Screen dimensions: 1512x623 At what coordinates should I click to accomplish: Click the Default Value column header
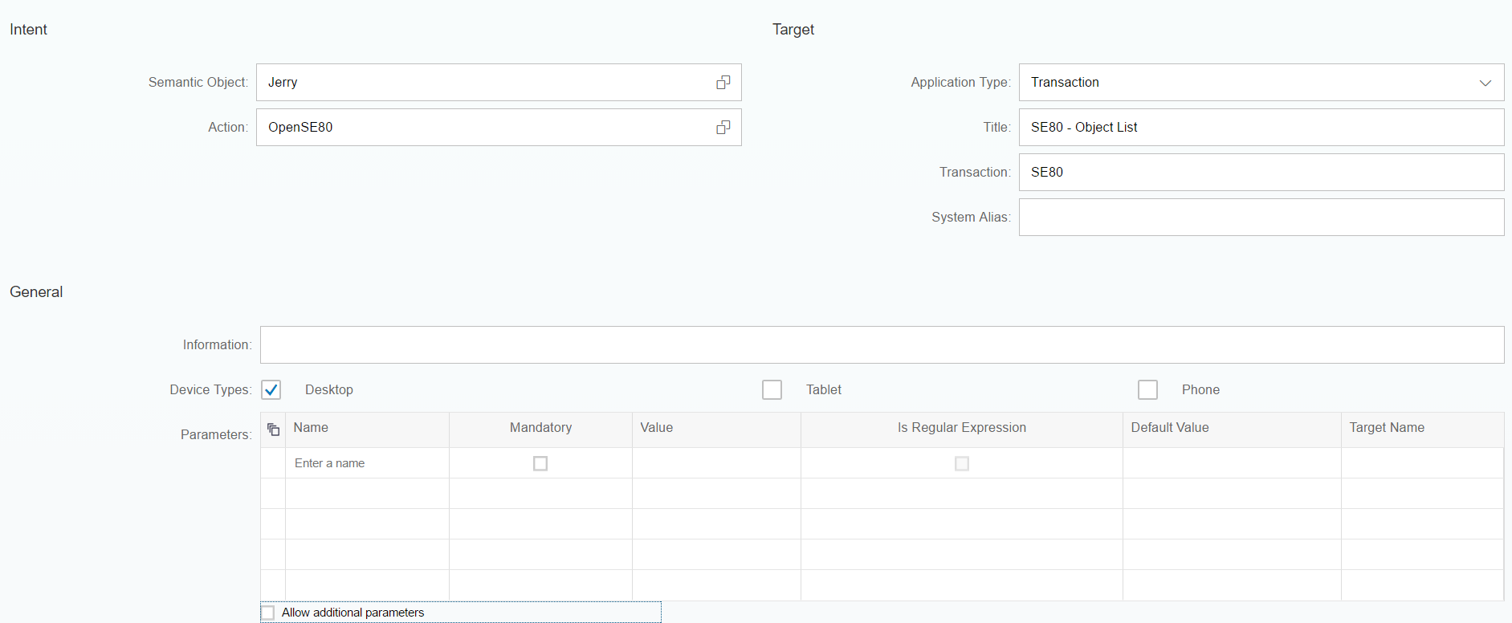pyautogui.click(x=1169, y=428)
